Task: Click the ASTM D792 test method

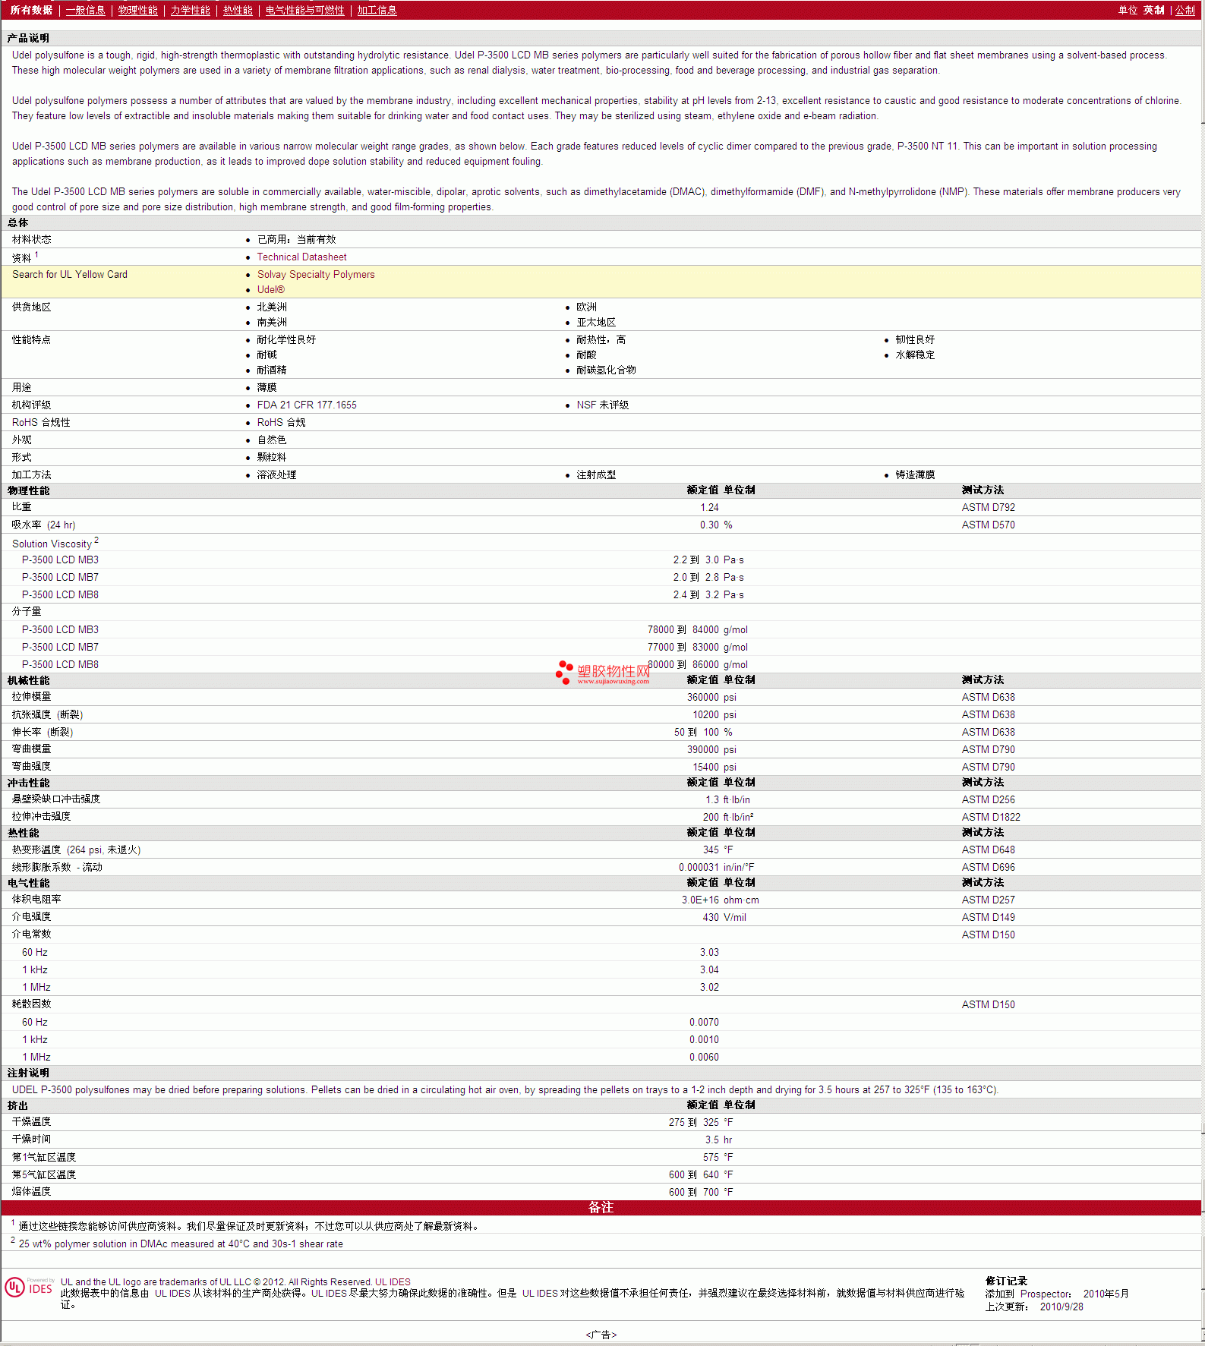Action: click(x=988, y=508)
